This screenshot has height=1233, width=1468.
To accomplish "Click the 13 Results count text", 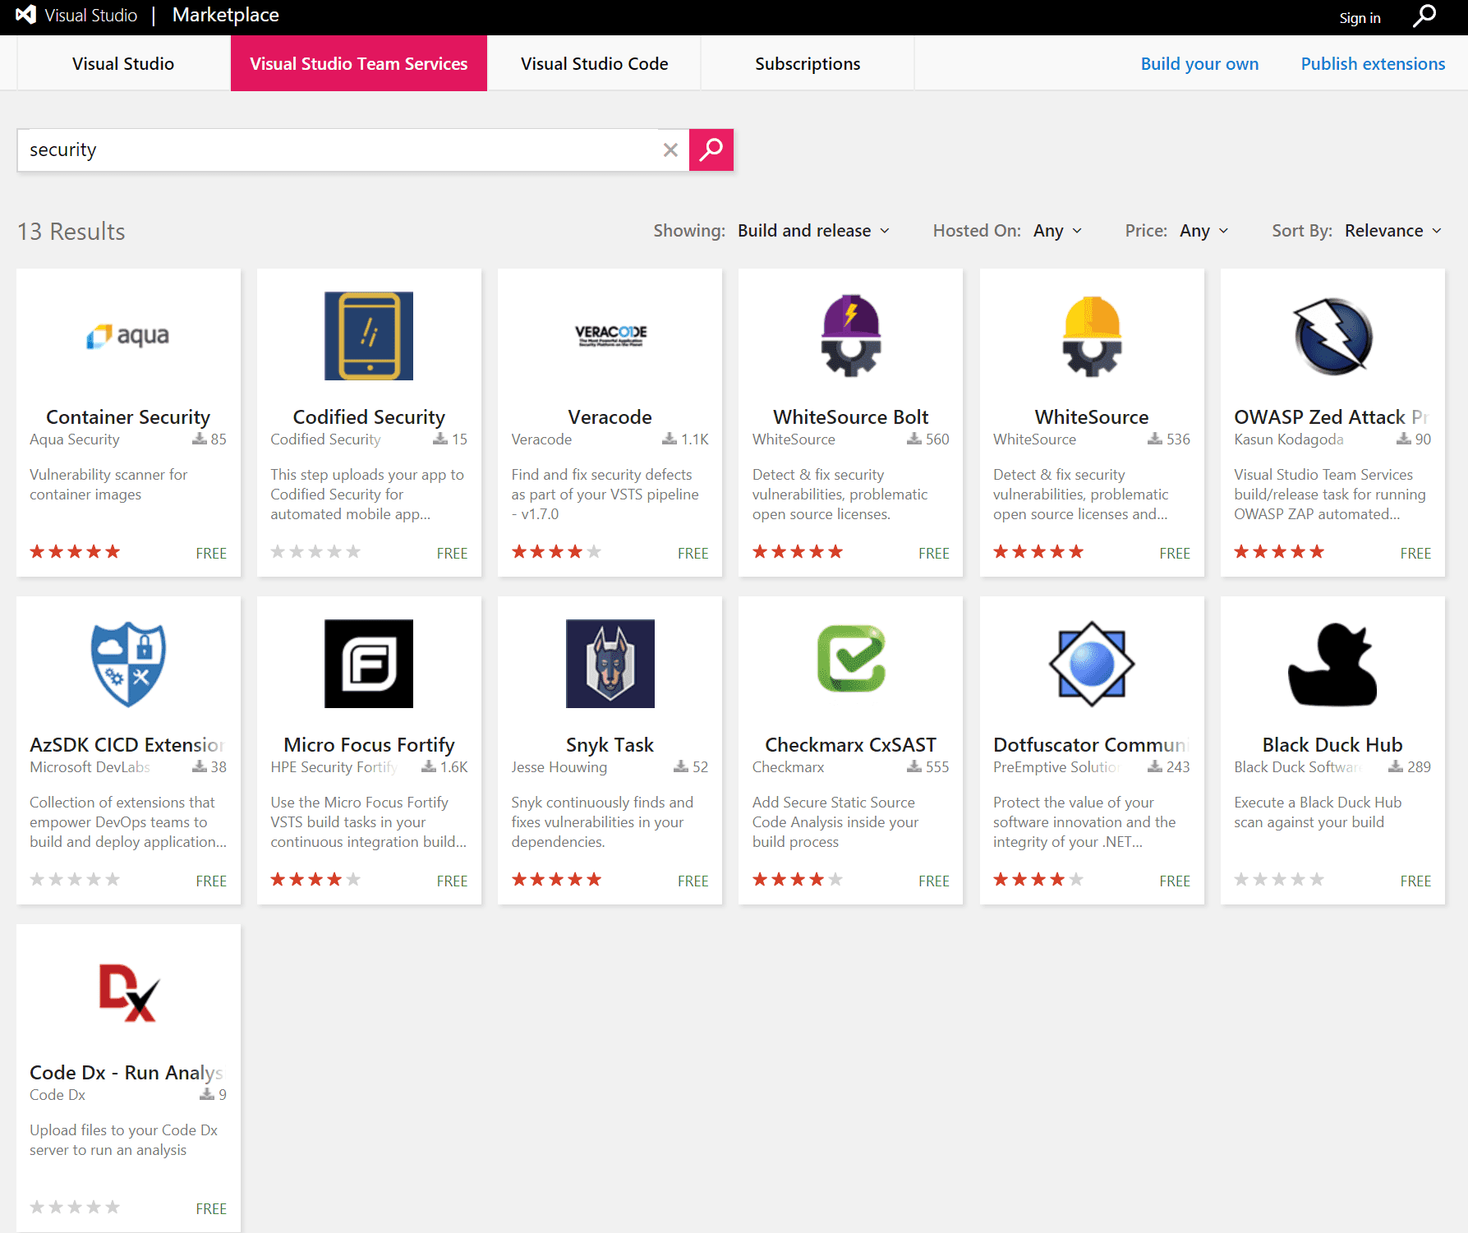I will click(x=71, y=232).
